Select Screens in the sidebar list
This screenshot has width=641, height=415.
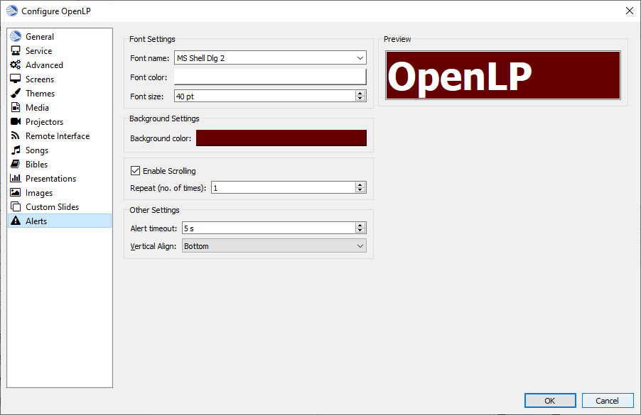pyautogui.click(x=59, y=79)
